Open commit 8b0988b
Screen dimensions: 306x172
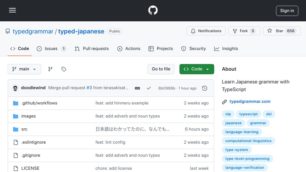pyautogui.click(x=167, y=88)
